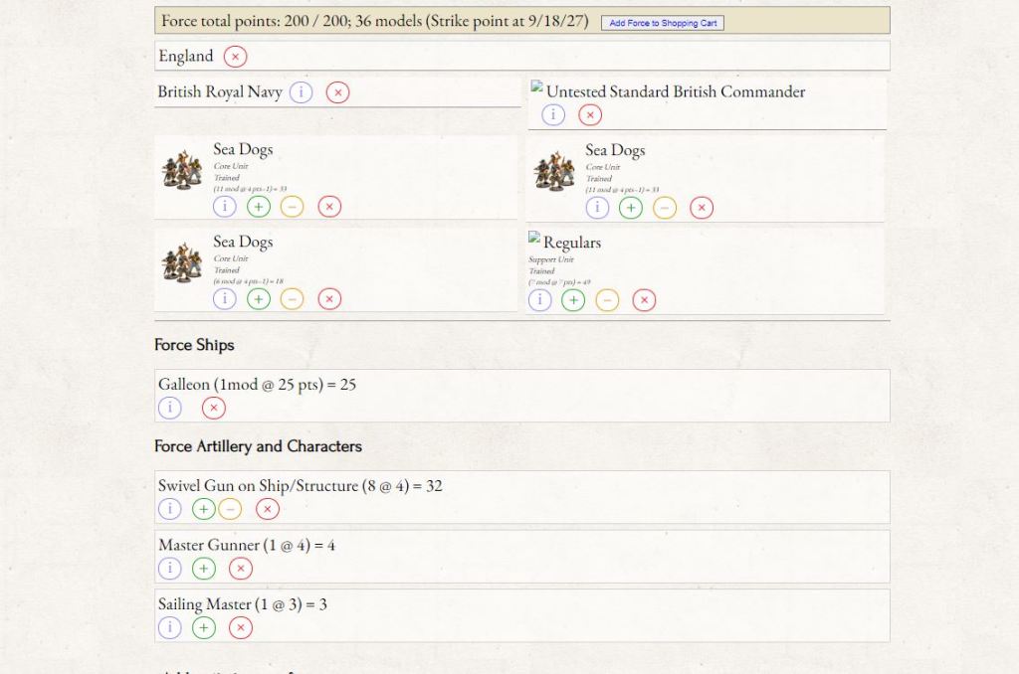Image resolution: width=1019 pixels, height=674 pixels.
Task: Add a model to 18-point Sea Dogs unit
Action: 259,299
